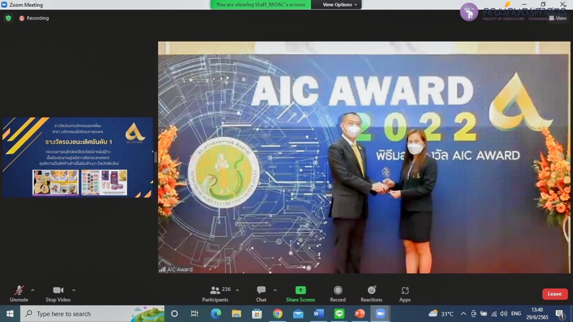Open the Windows Start menu

(10, 314)
